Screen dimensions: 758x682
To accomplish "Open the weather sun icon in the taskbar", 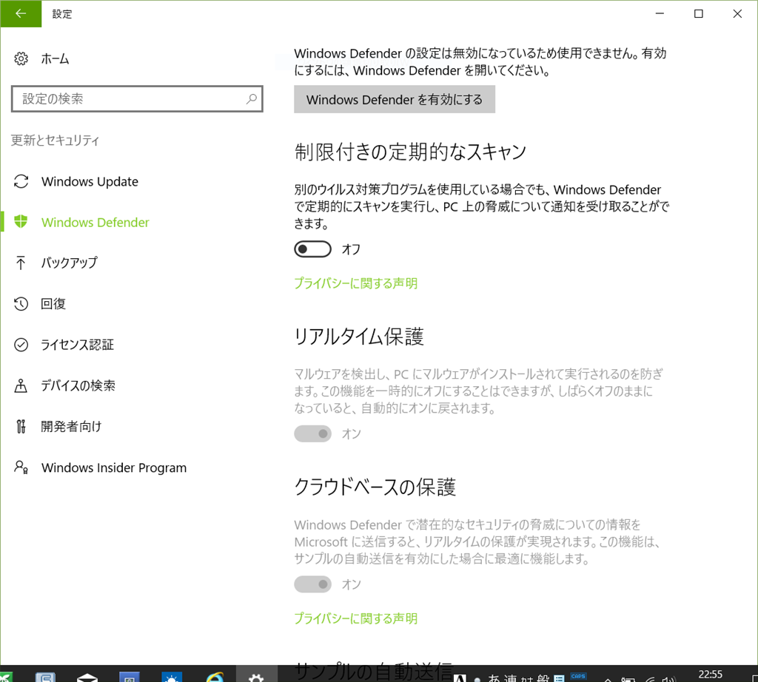I will point(172,677).
